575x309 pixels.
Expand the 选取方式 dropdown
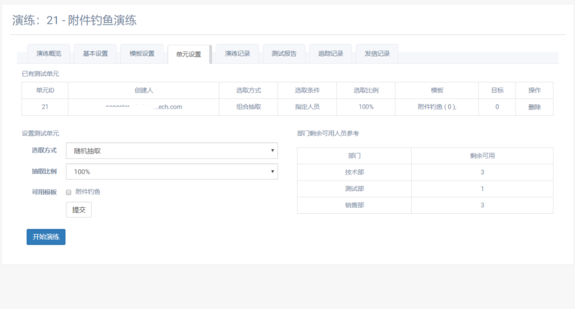pos(171,151)
